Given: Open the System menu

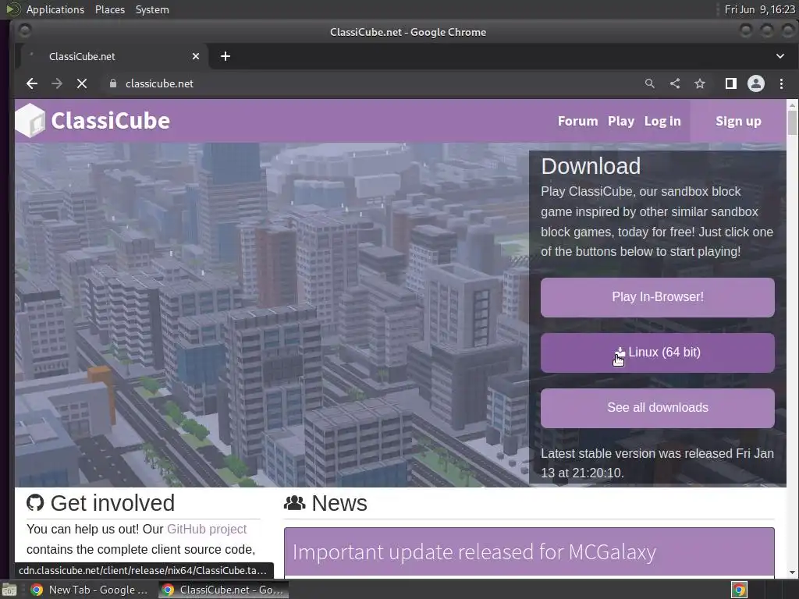Looking at the screenshot, I should [152, 9].
